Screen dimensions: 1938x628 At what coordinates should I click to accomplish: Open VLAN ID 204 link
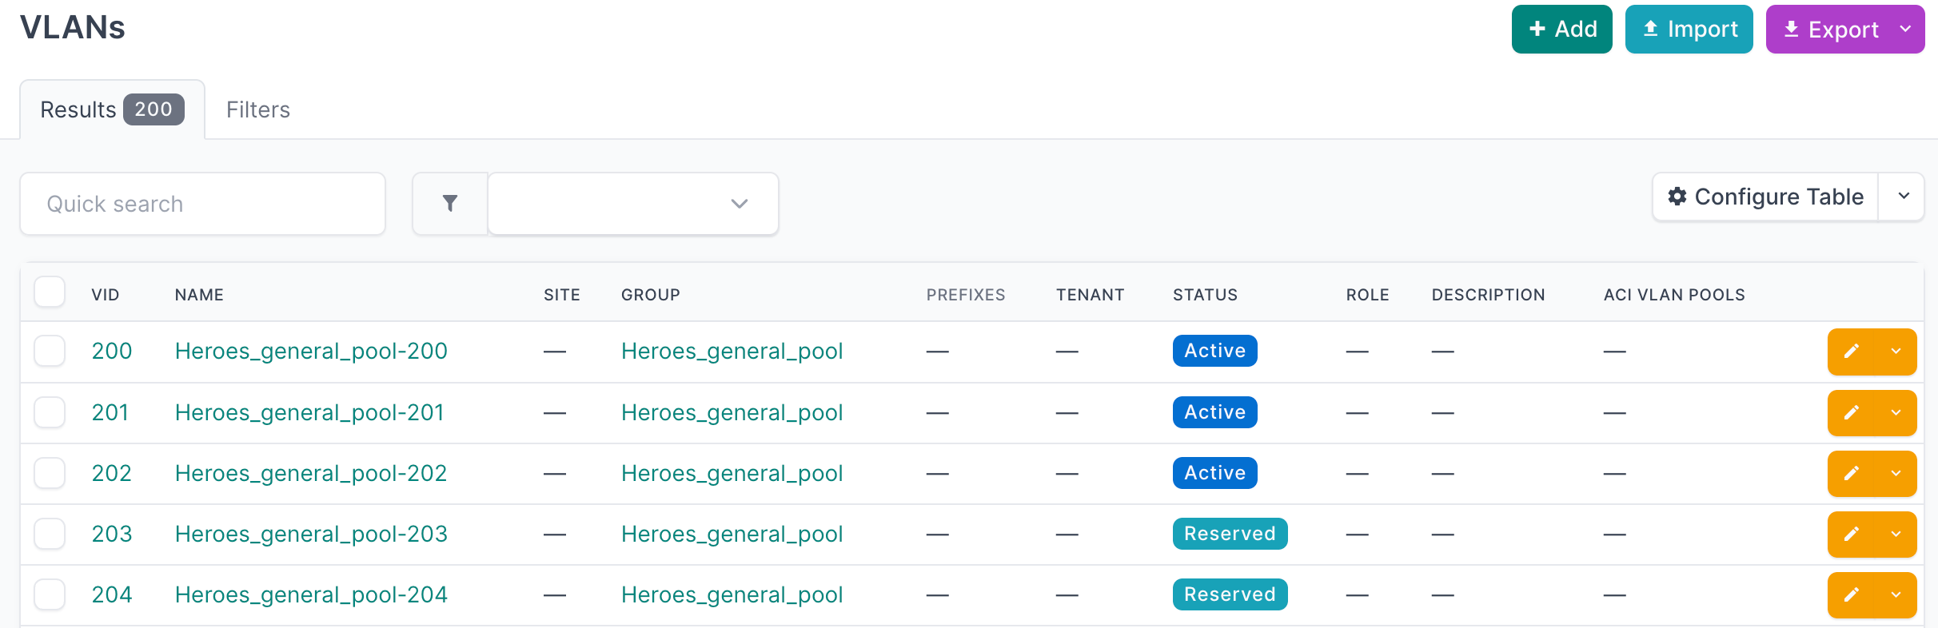click(x=112, y=594)
